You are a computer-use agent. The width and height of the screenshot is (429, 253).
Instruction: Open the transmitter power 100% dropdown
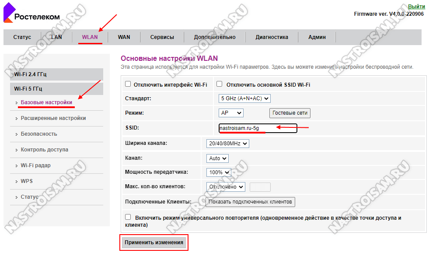[219, 172]
